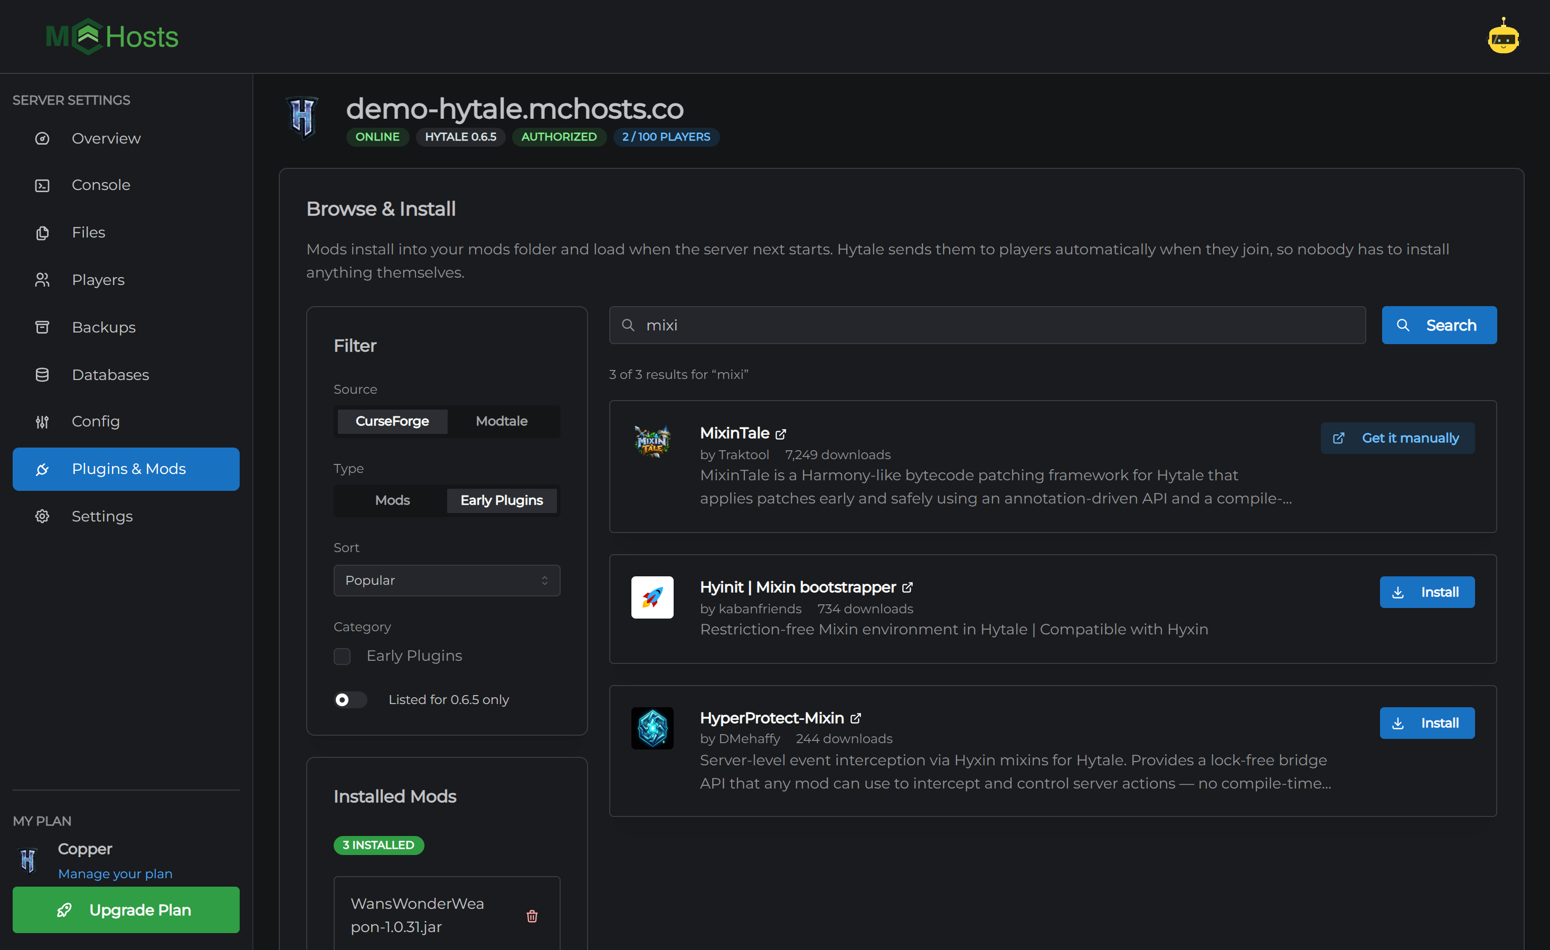Open HyperProtect-Mixin title link

772,718
